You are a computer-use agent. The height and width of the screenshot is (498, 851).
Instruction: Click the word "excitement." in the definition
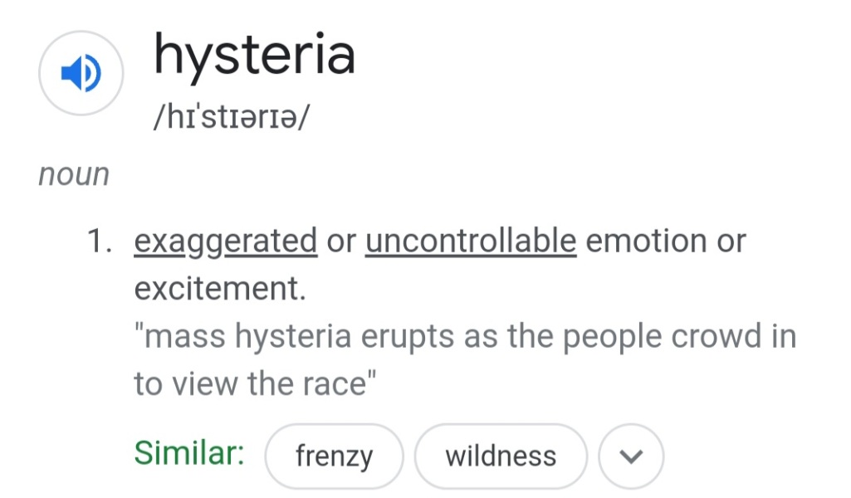220,289
